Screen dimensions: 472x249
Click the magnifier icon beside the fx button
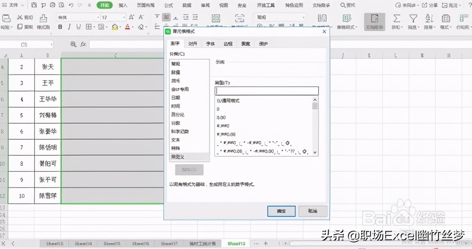[x=73, y=44]
